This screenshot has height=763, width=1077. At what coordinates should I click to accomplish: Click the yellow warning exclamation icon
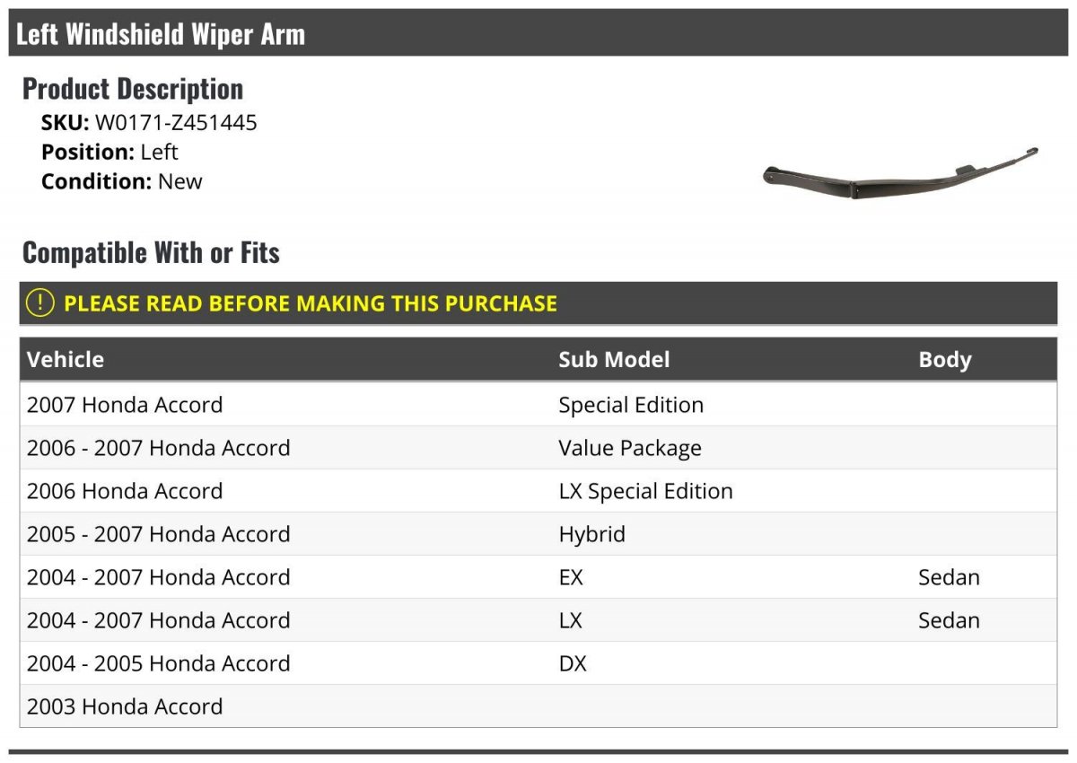tap(40, 303)
